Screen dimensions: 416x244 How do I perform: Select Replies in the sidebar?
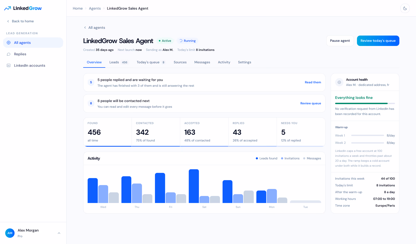33,54
